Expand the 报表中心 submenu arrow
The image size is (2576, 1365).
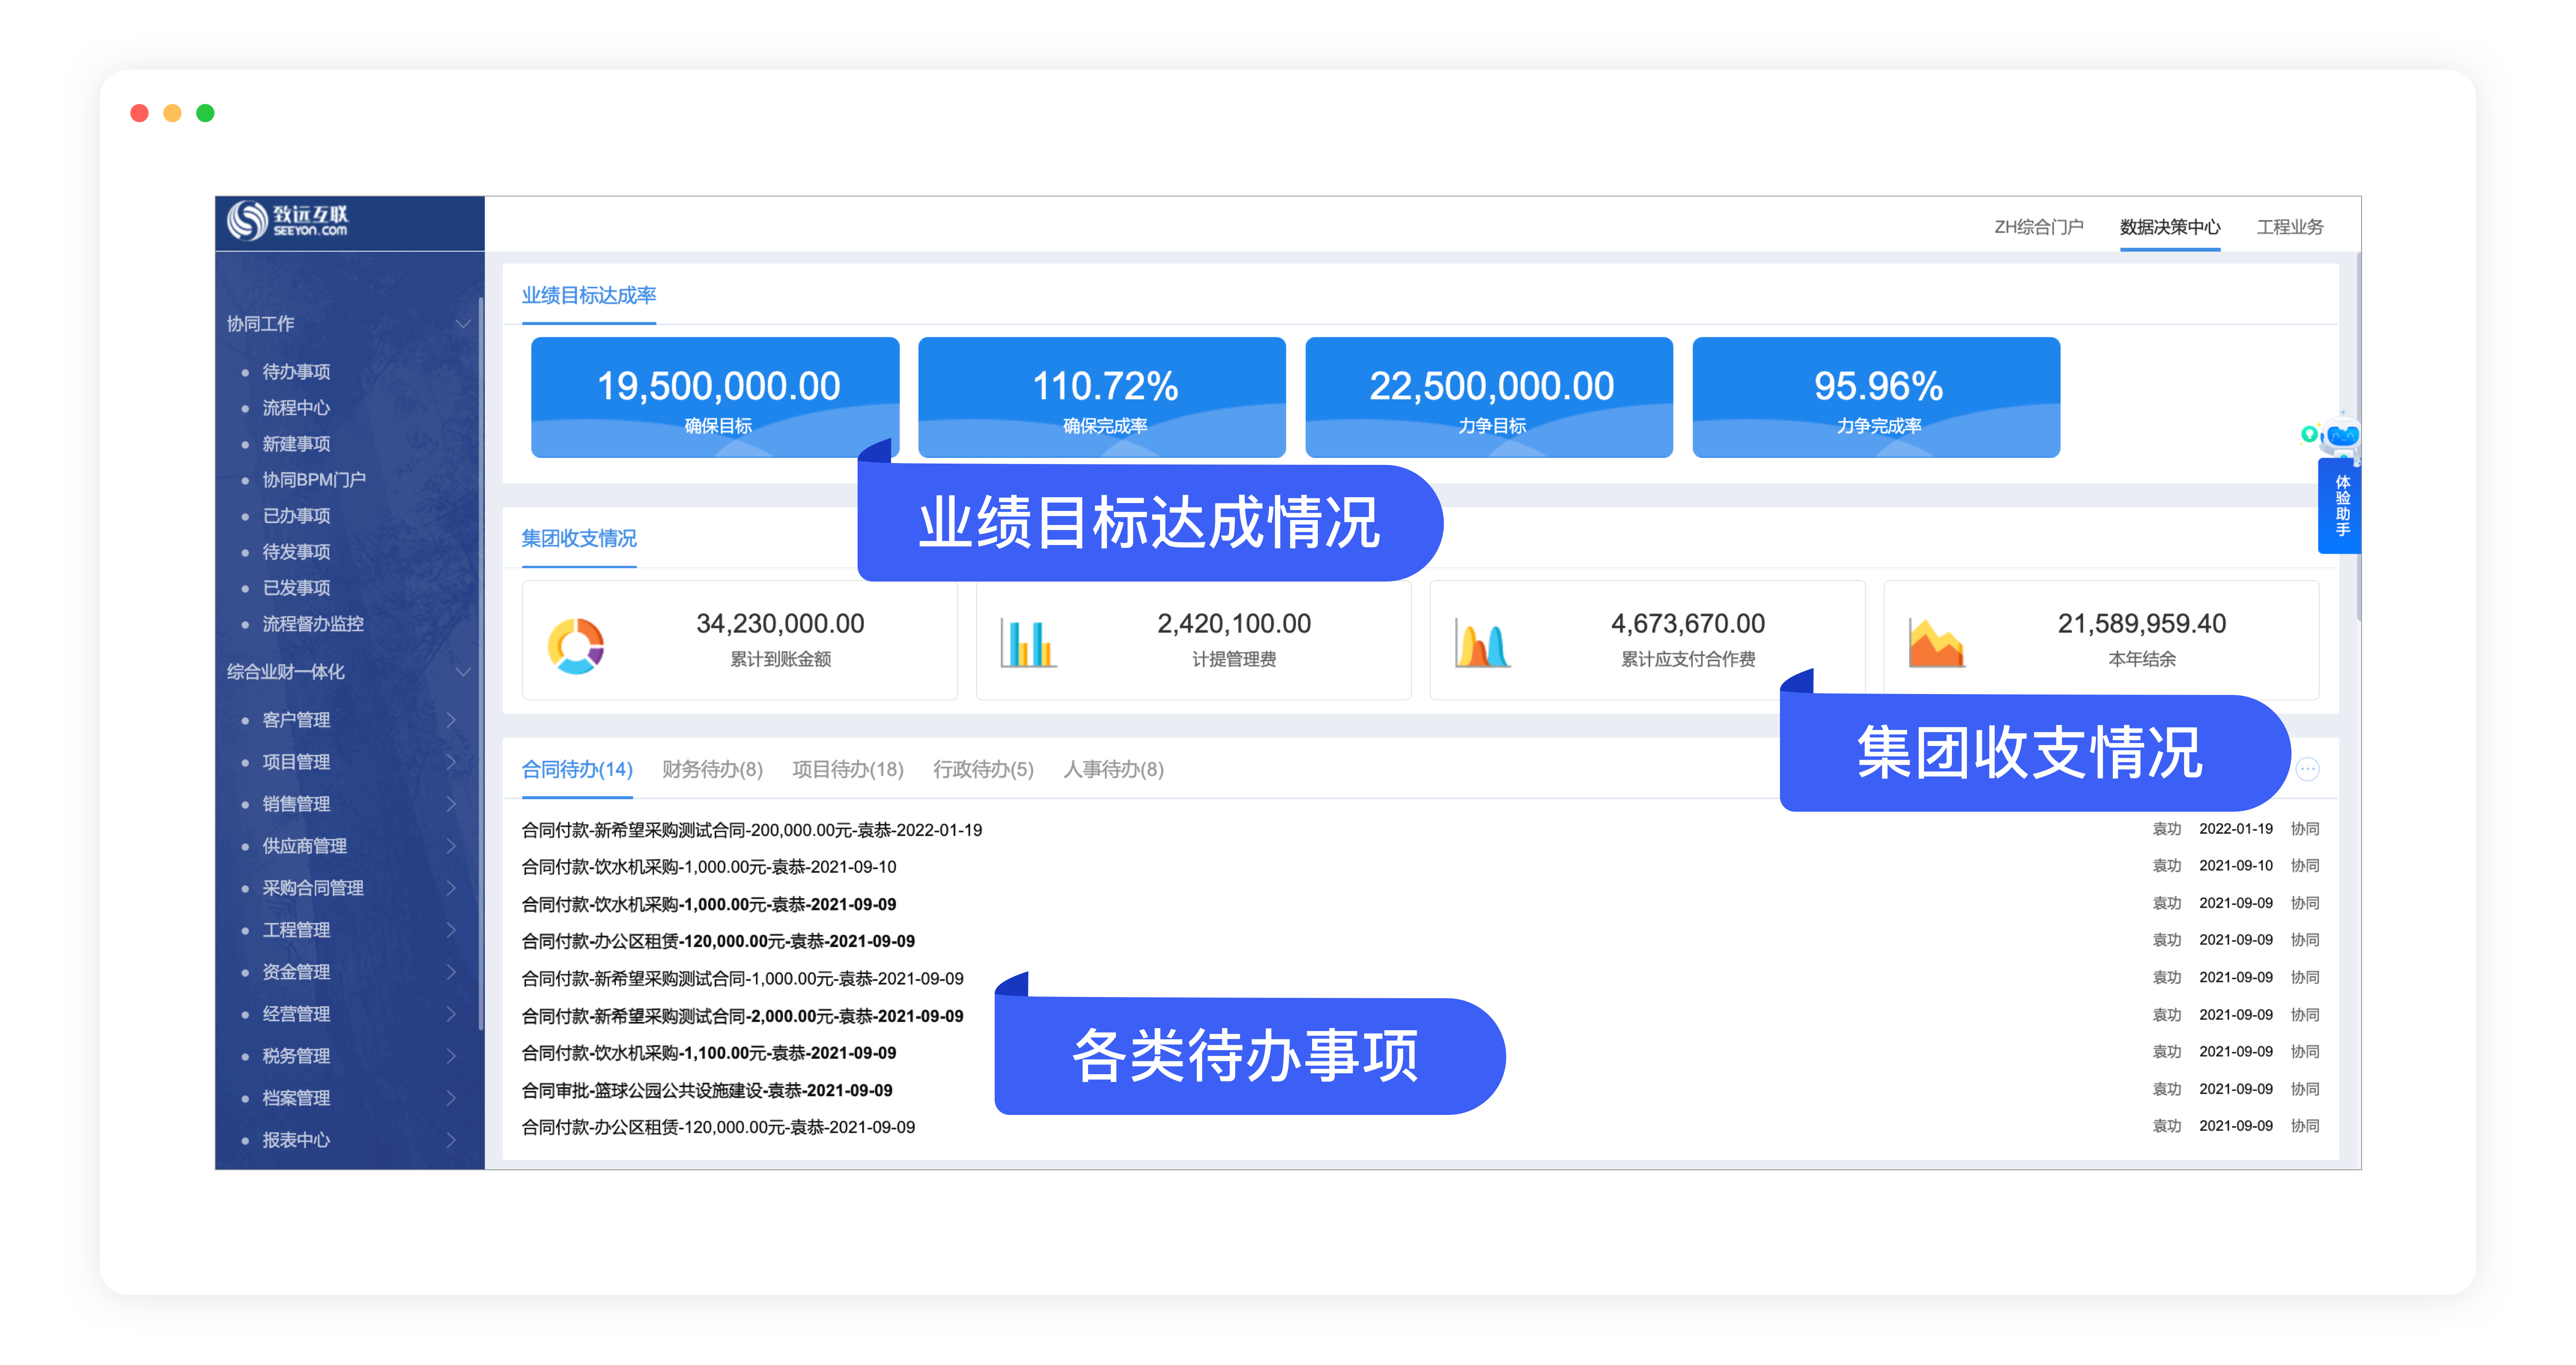tap(451, 1139)
